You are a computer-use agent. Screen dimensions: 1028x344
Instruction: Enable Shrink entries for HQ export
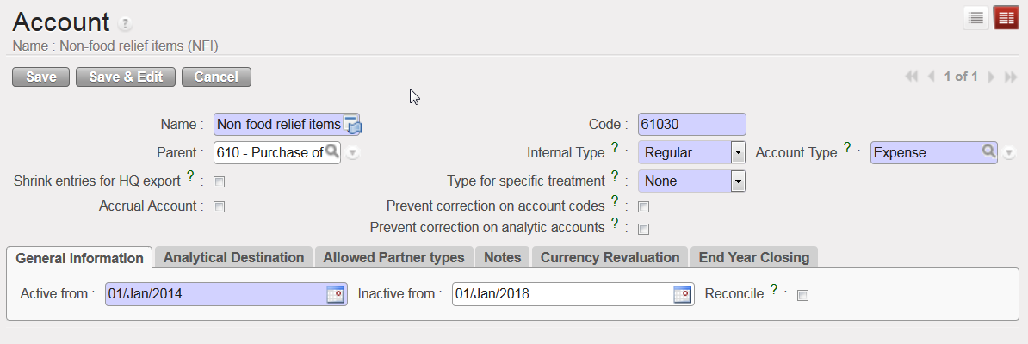pos(219,181)
